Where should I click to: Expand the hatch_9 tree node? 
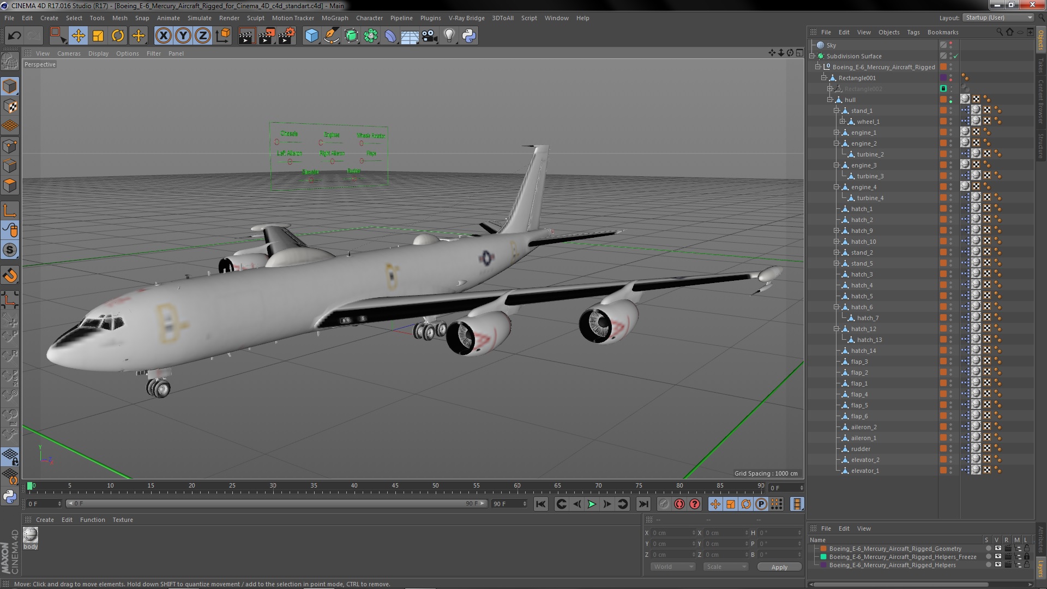coord(836,231)
